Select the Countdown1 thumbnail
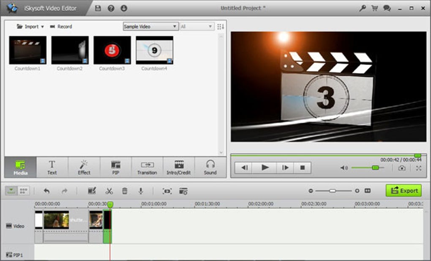The image size is (431, 261). [x=27, y=50]
